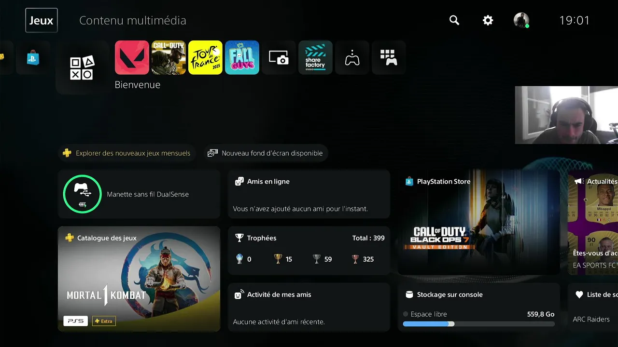Open the user profile avatar
The width and height of the screenshot is (618, 347).
(x=521, y=20)
